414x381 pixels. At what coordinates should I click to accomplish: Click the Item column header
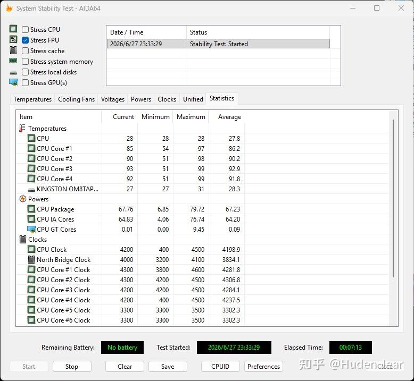(59, 117)
